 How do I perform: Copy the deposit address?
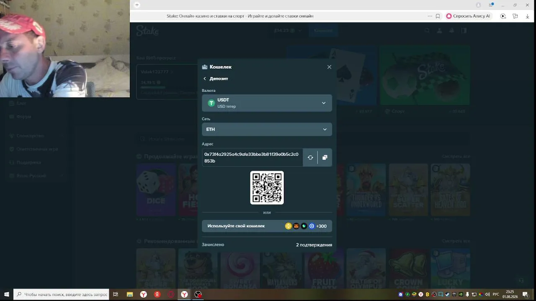click(x=325, y=158)
